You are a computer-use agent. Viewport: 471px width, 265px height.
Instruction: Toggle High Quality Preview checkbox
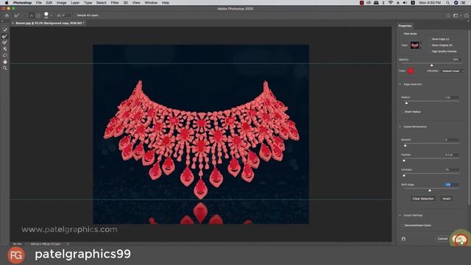430,52
